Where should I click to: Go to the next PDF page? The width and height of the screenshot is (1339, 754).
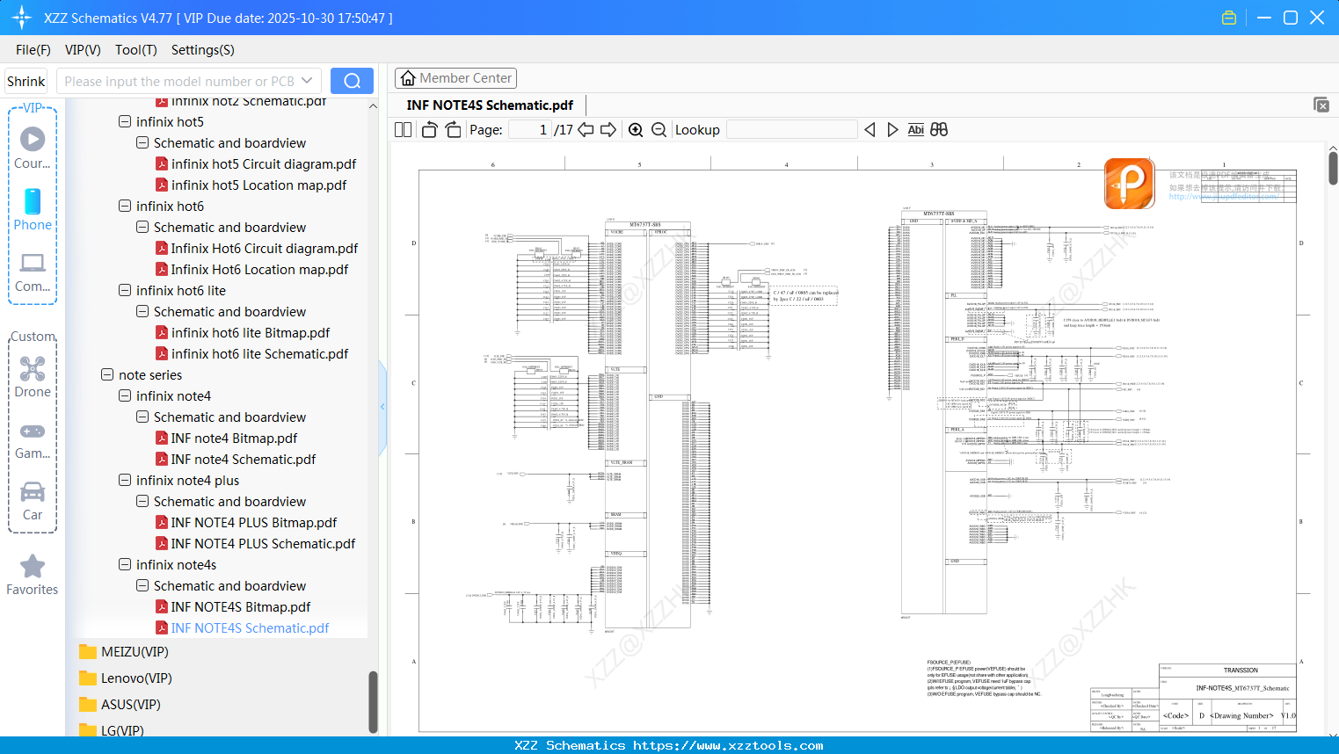tap(608, 128)
